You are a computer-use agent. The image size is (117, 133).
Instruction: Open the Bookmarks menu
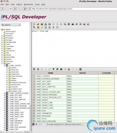coord(28,4)
